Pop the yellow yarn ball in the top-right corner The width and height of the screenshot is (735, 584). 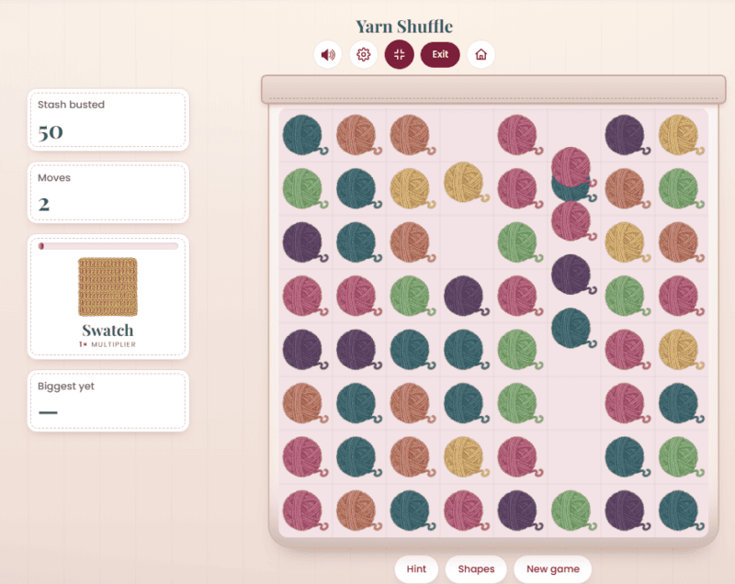pyautogui.click(x=681, y=135)
